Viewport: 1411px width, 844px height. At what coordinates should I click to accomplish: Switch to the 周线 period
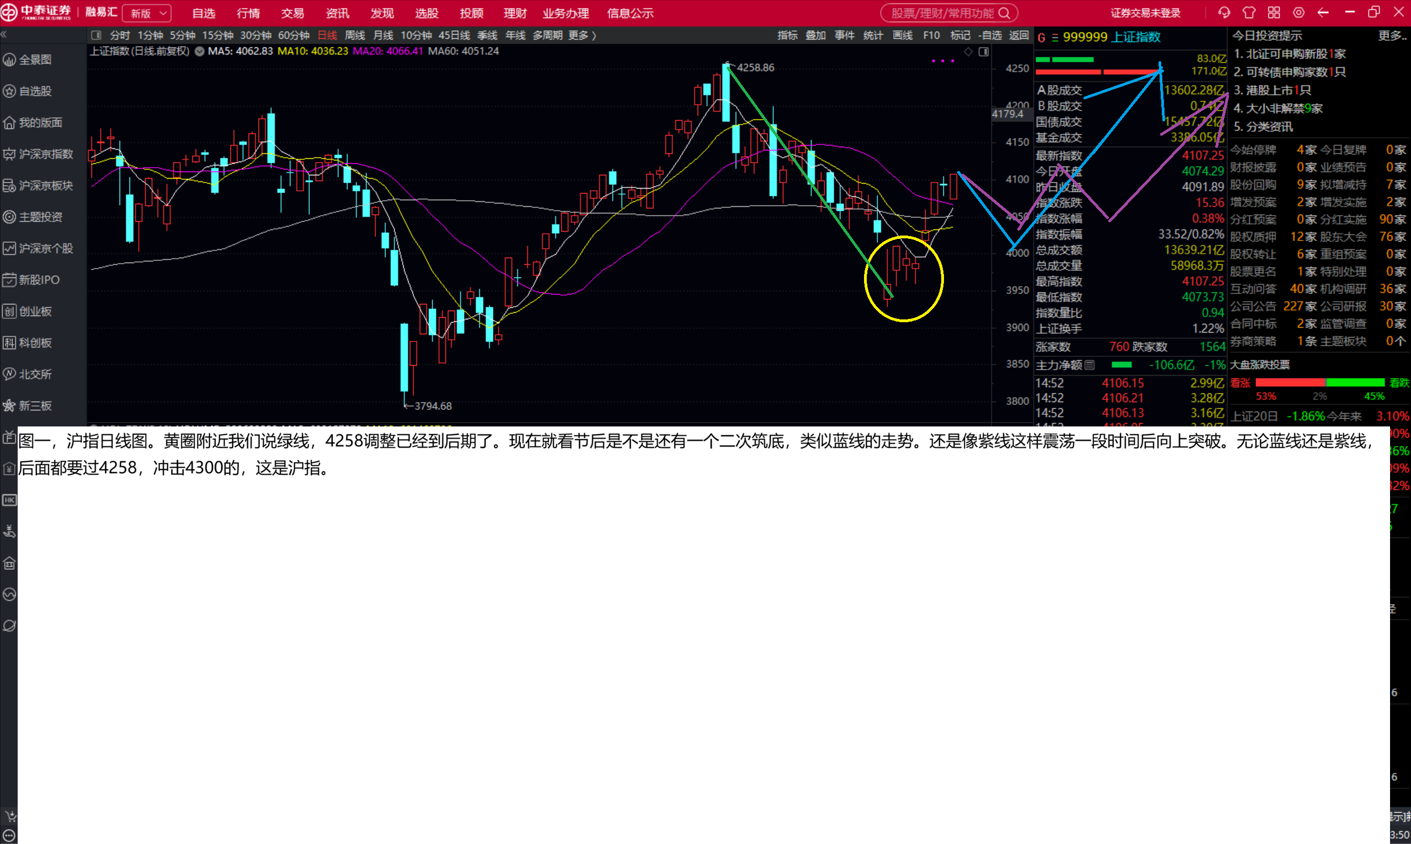pos(355,35)
